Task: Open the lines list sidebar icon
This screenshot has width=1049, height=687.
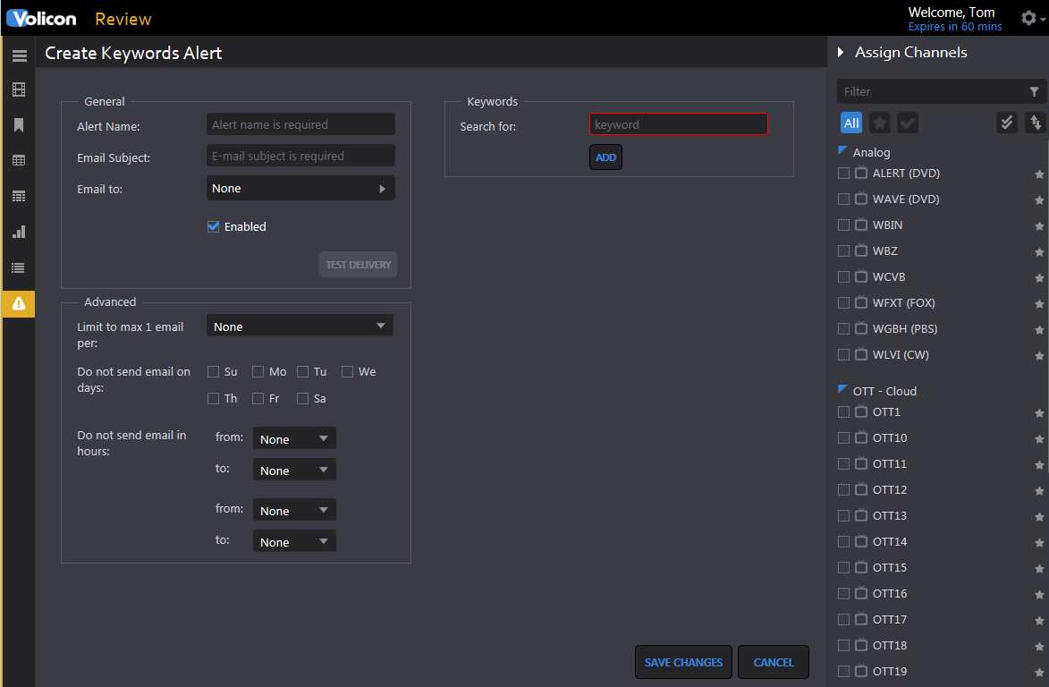Action: [x=19, y=268]
